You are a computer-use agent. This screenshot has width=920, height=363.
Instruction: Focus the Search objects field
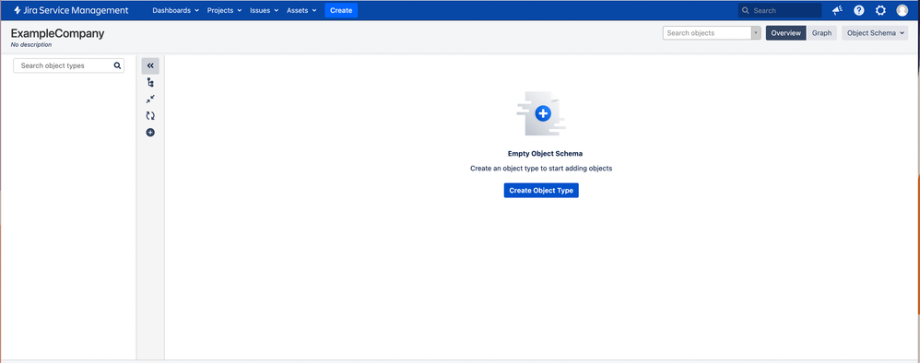click(x=707, y=33)
